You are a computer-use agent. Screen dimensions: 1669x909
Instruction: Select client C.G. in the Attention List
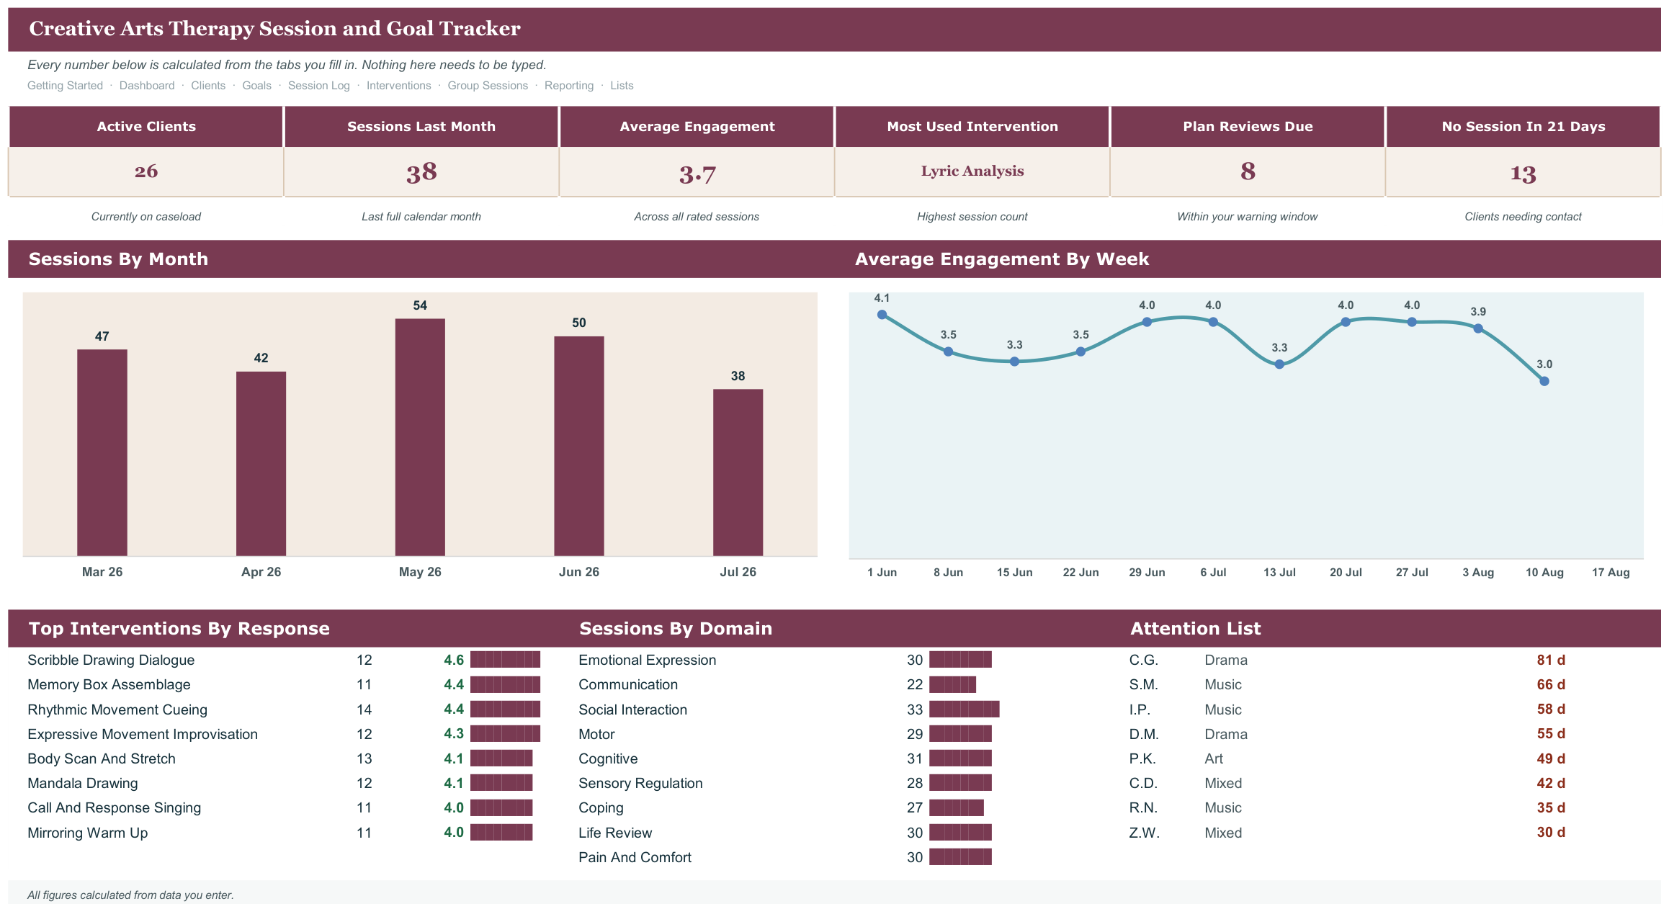[x=1144, y=660]
